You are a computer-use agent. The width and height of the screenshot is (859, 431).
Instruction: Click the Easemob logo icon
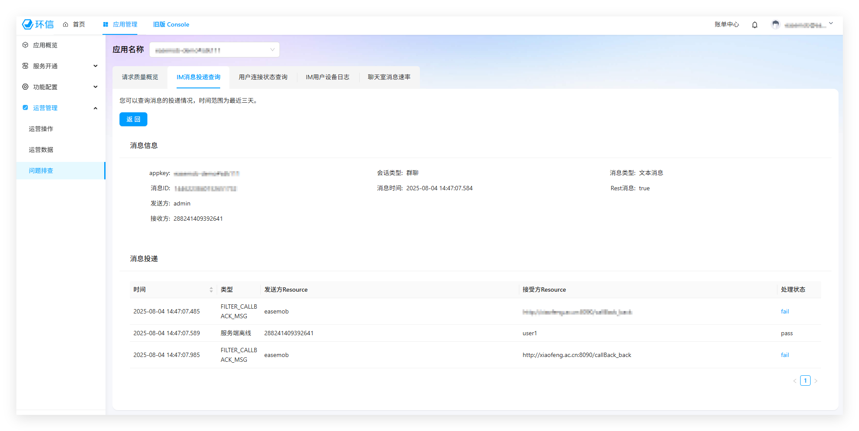pos(28,24)
